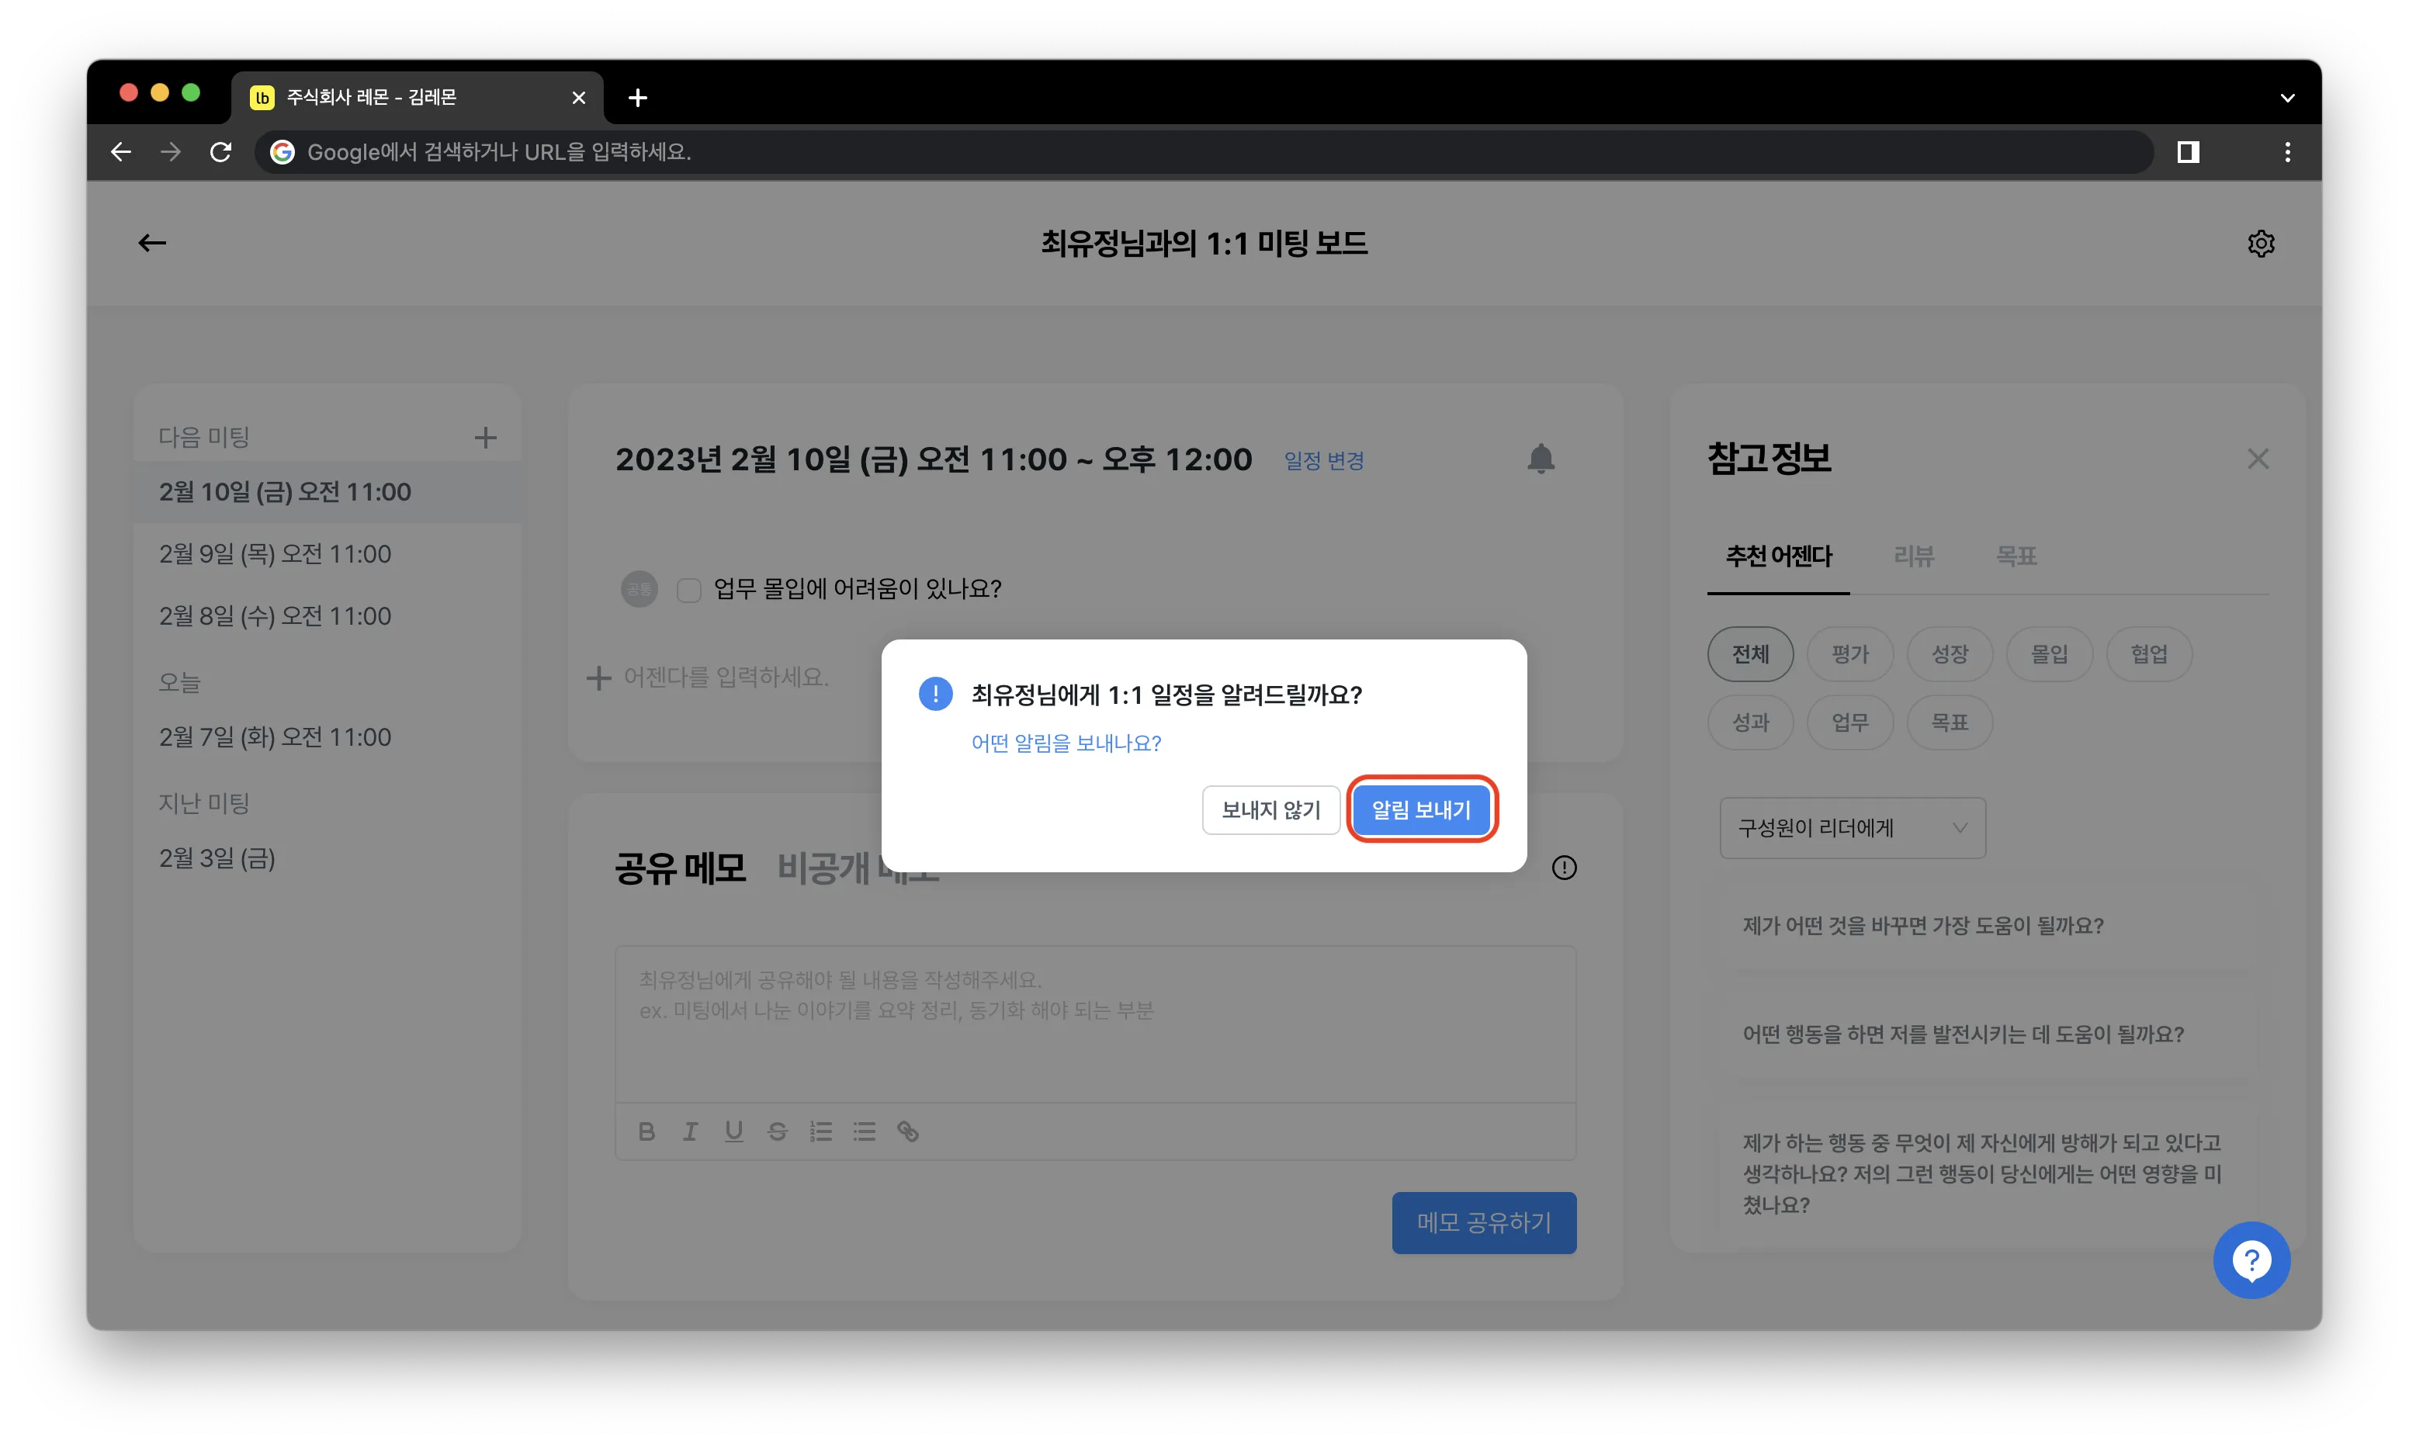This screenshot has height=1445, width=2409.
Task: Switch to the 공유 메모 tab
Action: pos(680,867)
